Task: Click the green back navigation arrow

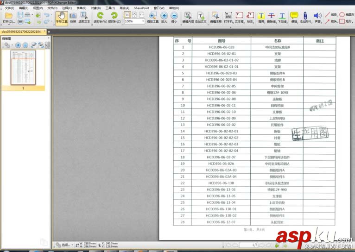Action: click(277, 246)
